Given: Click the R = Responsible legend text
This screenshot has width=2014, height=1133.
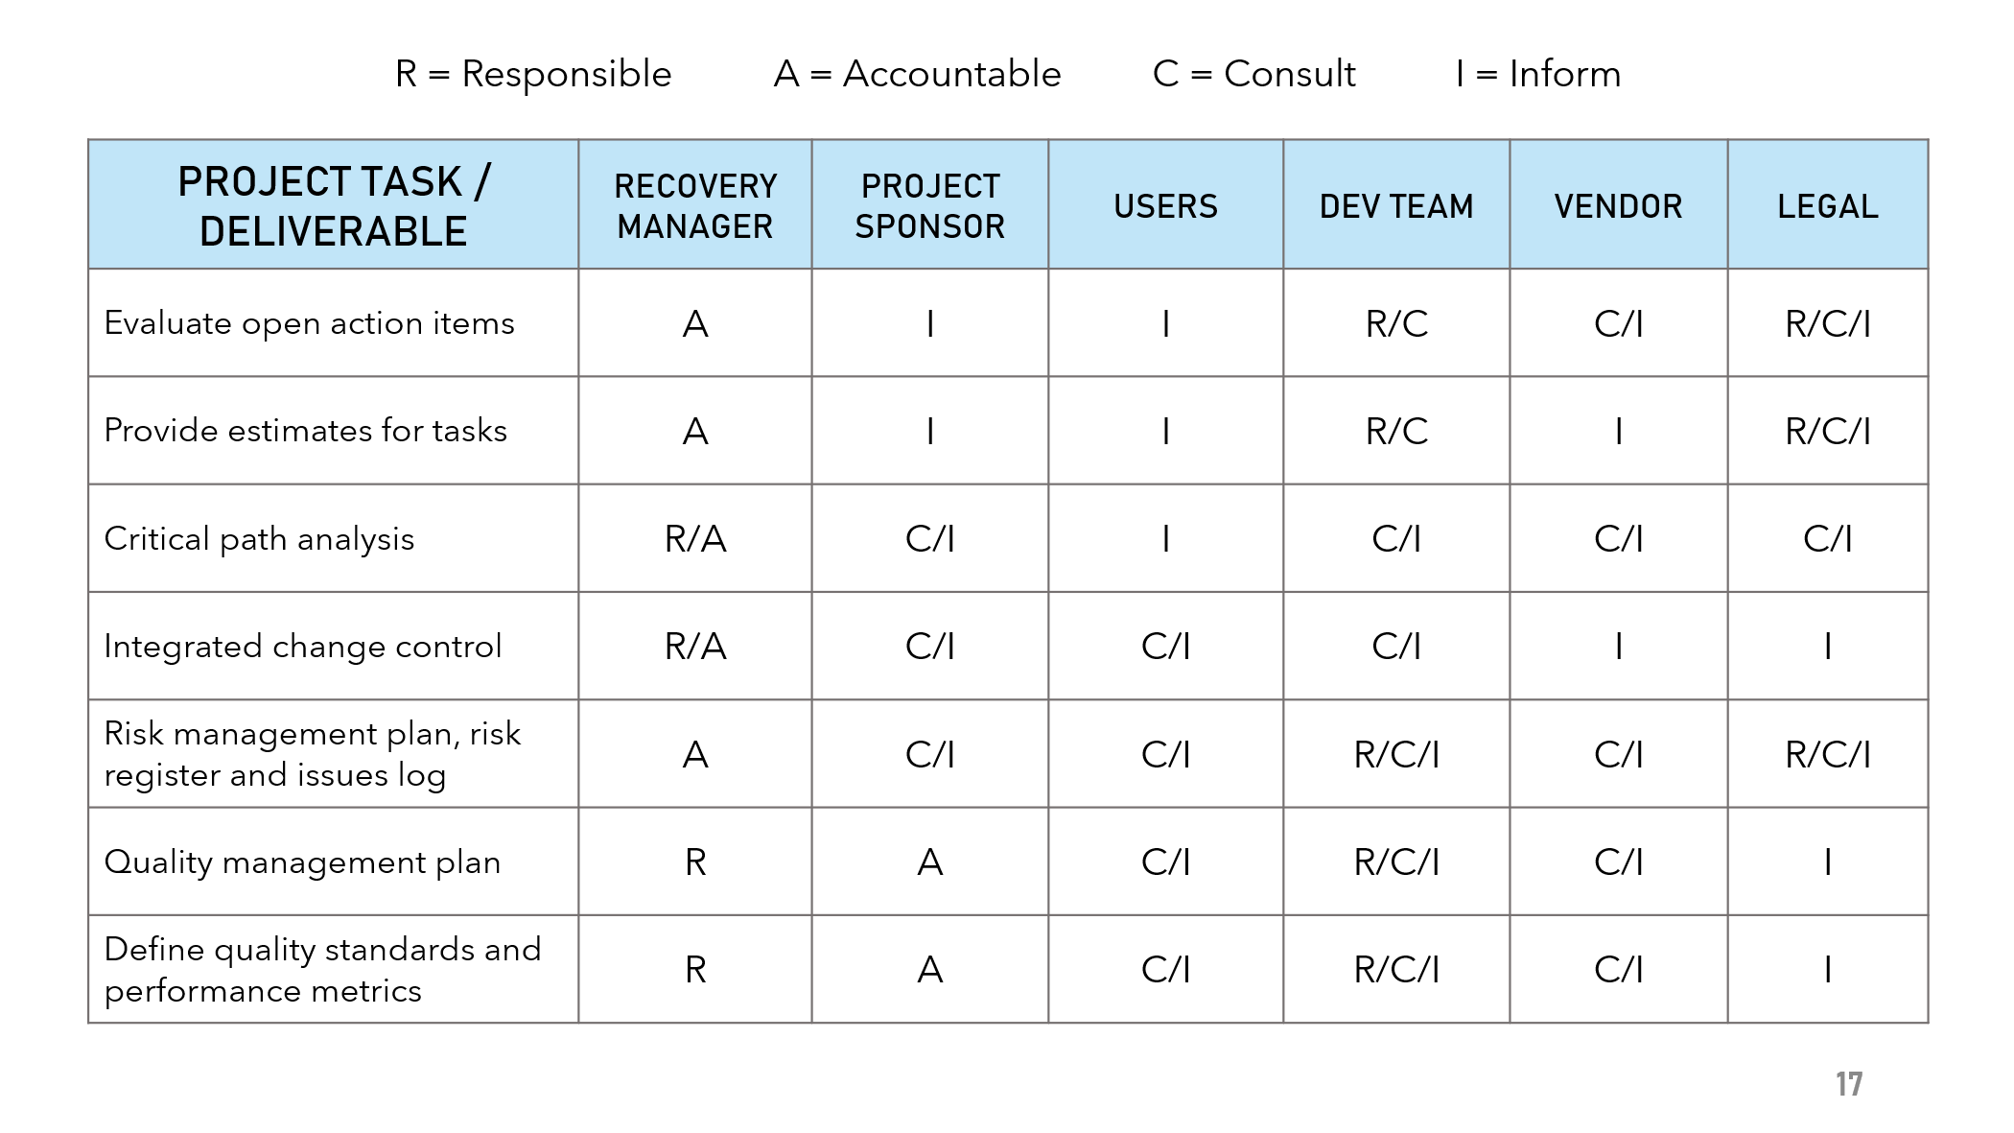Looking at the screenshot, I should click(533, 74).
